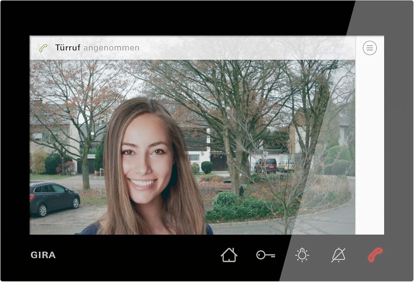Screen dimensions: 414x282
Task: Tap the GIRA logo
Action: 43,255
